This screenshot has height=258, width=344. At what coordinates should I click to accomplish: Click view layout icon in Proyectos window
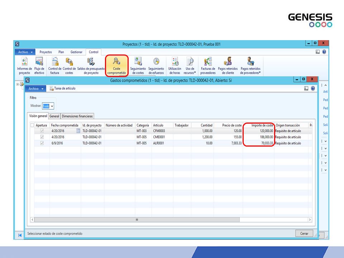coord(317,52)
